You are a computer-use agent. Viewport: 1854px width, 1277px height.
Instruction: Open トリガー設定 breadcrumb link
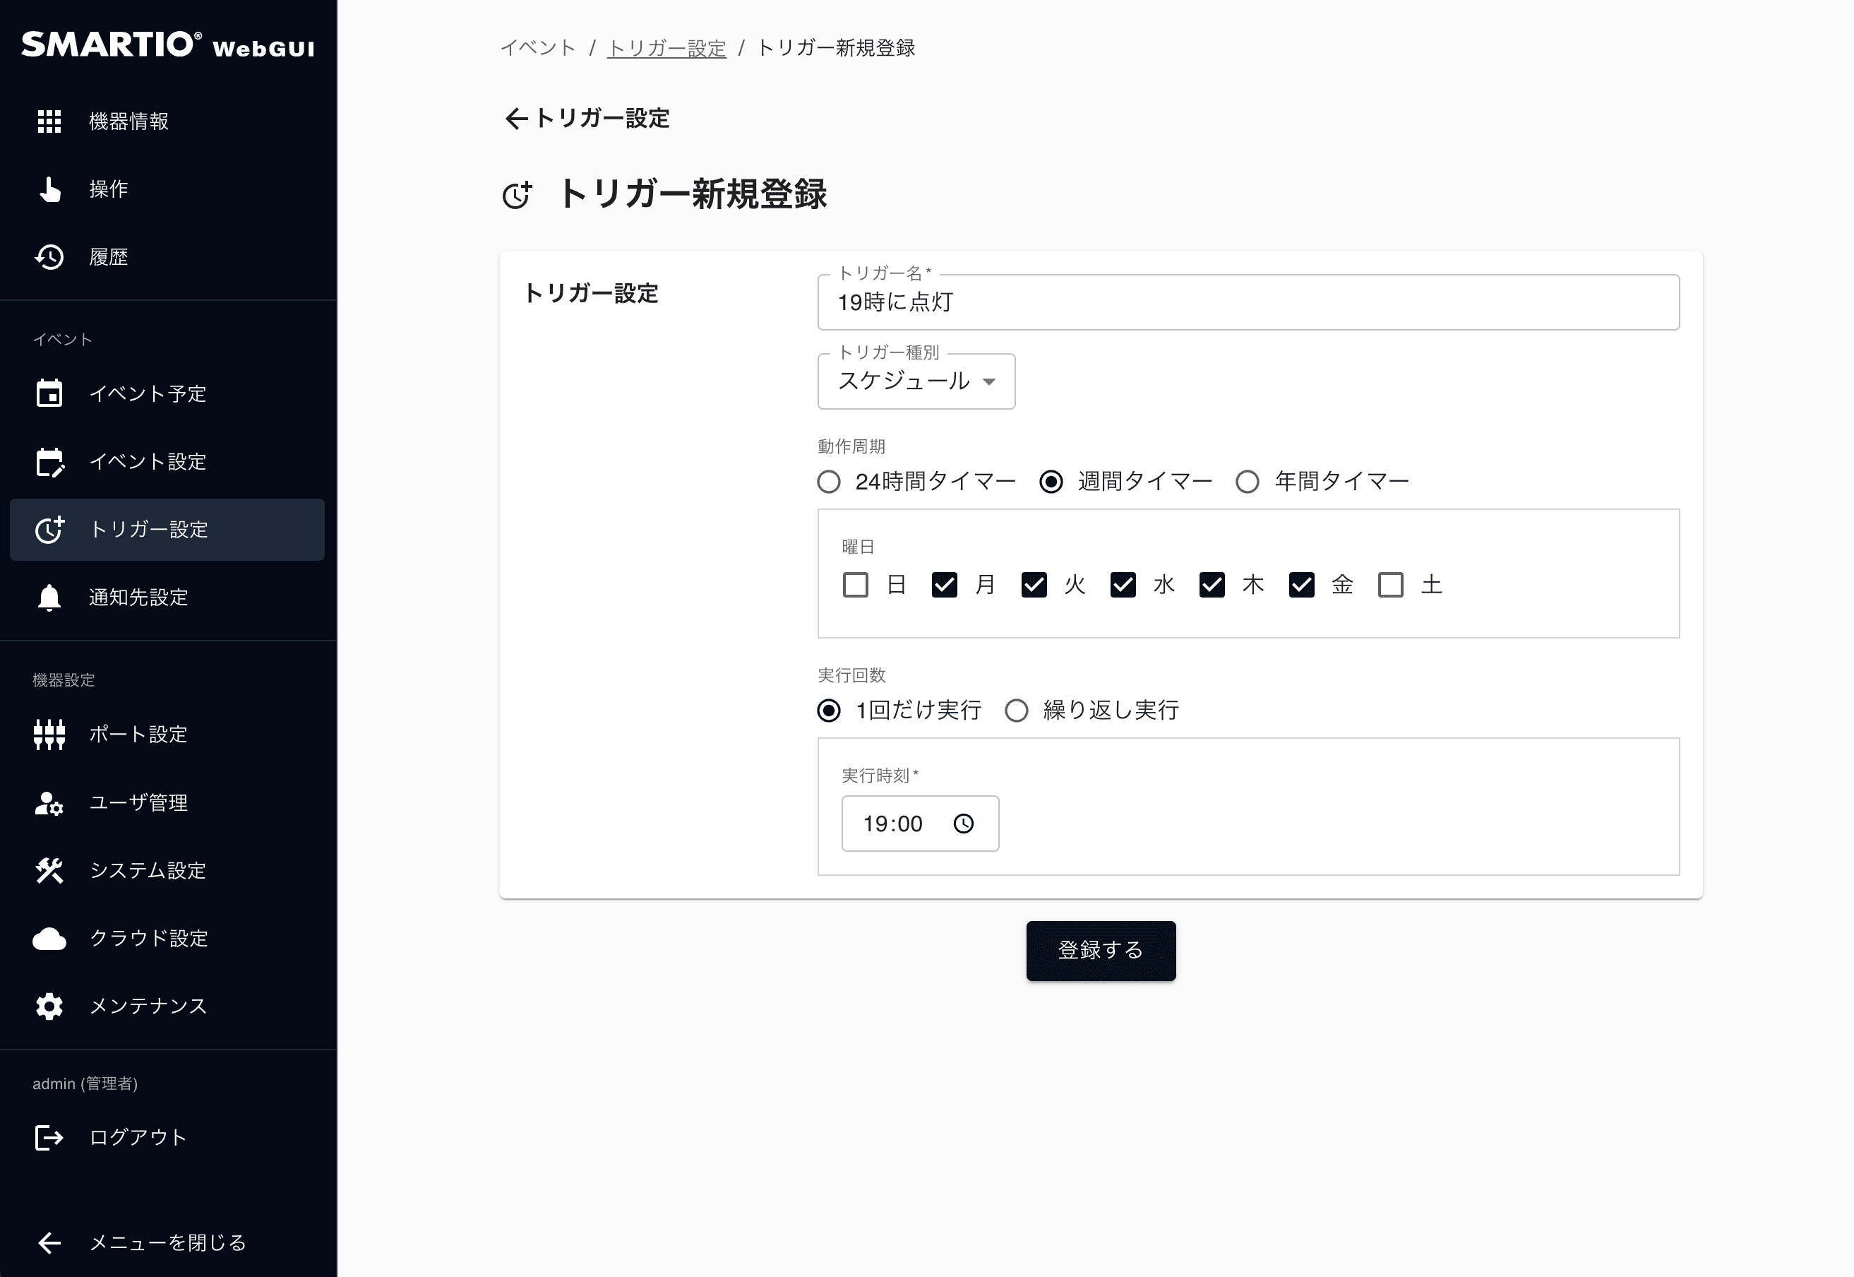click(x=666, y=48)
